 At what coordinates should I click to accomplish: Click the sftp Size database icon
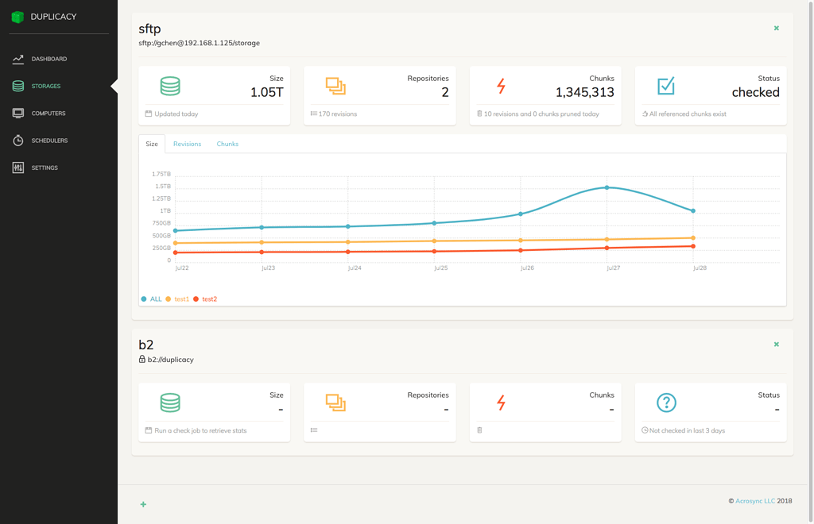pyautogui.click(x=170, y=86)
